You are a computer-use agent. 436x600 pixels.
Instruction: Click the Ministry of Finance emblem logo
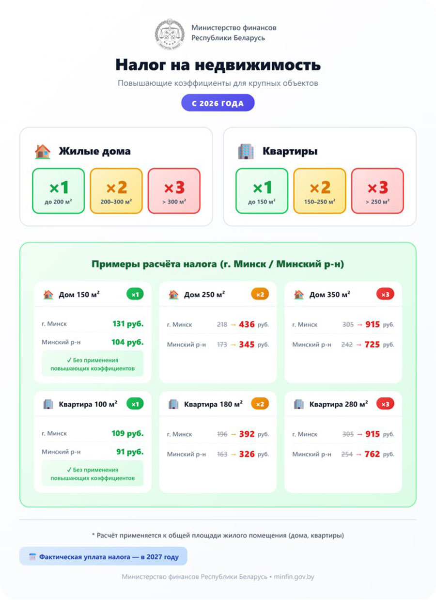pyautogui.click(x=170, y=34)
